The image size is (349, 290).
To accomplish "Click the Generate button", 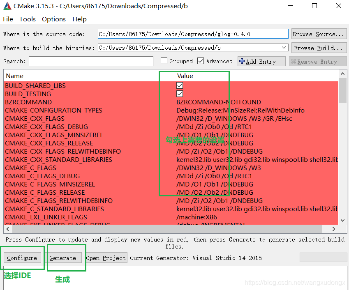I will point(63,258).
